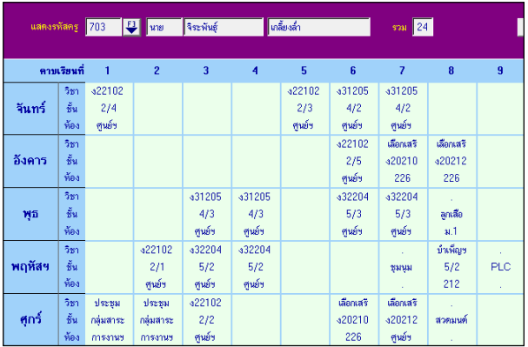Click Tuesday period 7 เลือกเสรี ง20210 cell
528x347 pixels.
pyautogui.click(x=403, y=161)
